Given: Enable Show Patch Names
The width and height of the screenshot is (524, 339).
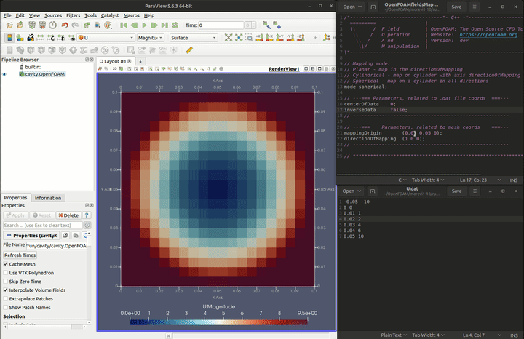Looking at the screenshot, I should tap(5, 307).
